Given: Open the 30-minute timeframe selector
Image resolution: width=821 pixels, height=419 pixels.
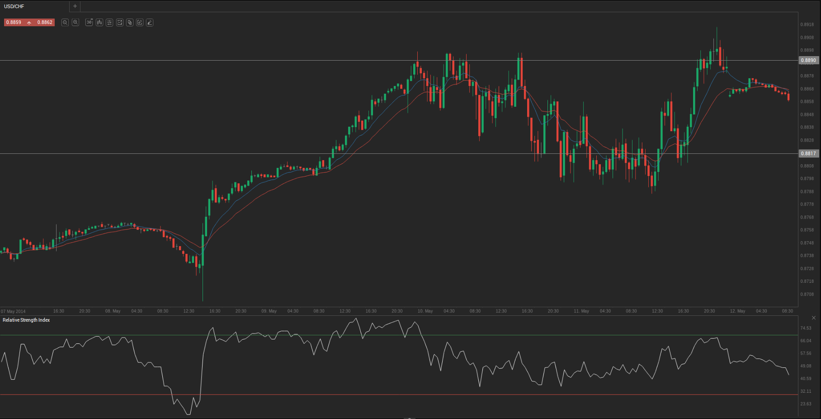Looking at the screenshot, I should point(89,22).
